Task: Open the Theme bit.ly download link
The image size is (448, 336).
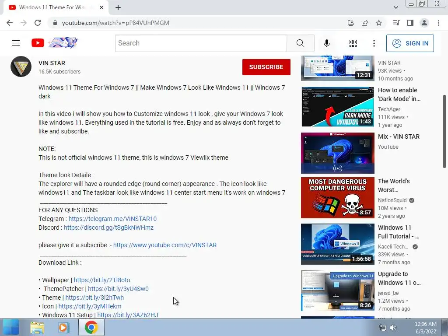Action: coord(94,297)
